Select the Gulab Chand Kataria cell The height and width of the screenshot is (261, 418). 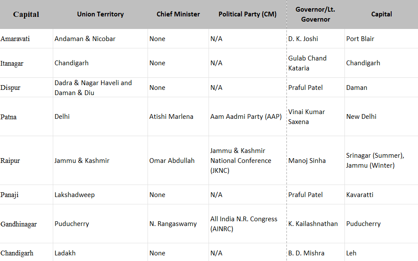click(x=307, y=63)
